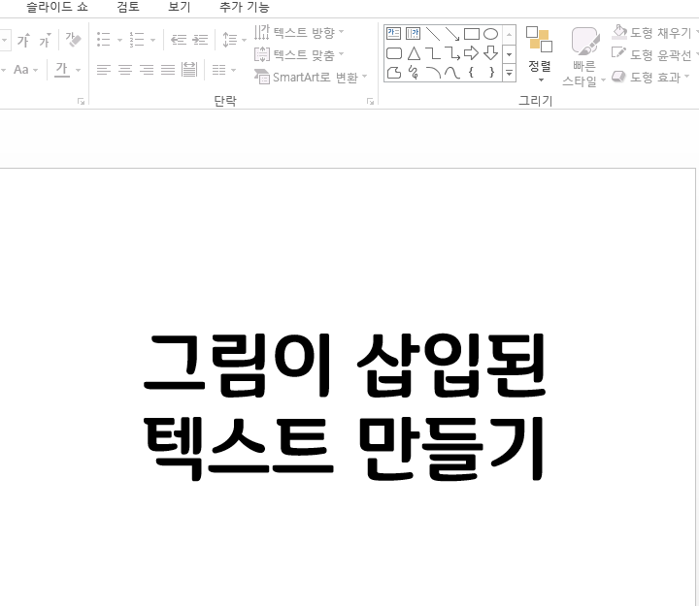Decrease list indent level

click(179, 40)
